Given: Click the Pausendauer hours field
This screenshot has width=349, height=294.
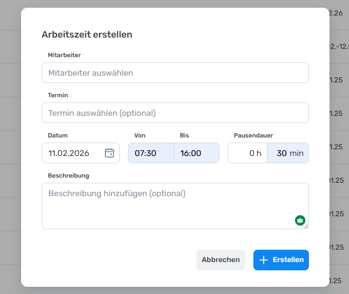Looking at the screenshot, I should click(x=247, y=153).
